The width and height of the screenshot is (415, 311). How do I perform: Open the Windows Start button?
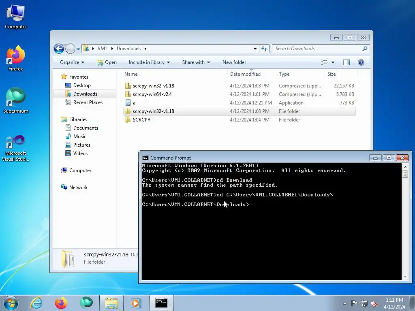11,303
